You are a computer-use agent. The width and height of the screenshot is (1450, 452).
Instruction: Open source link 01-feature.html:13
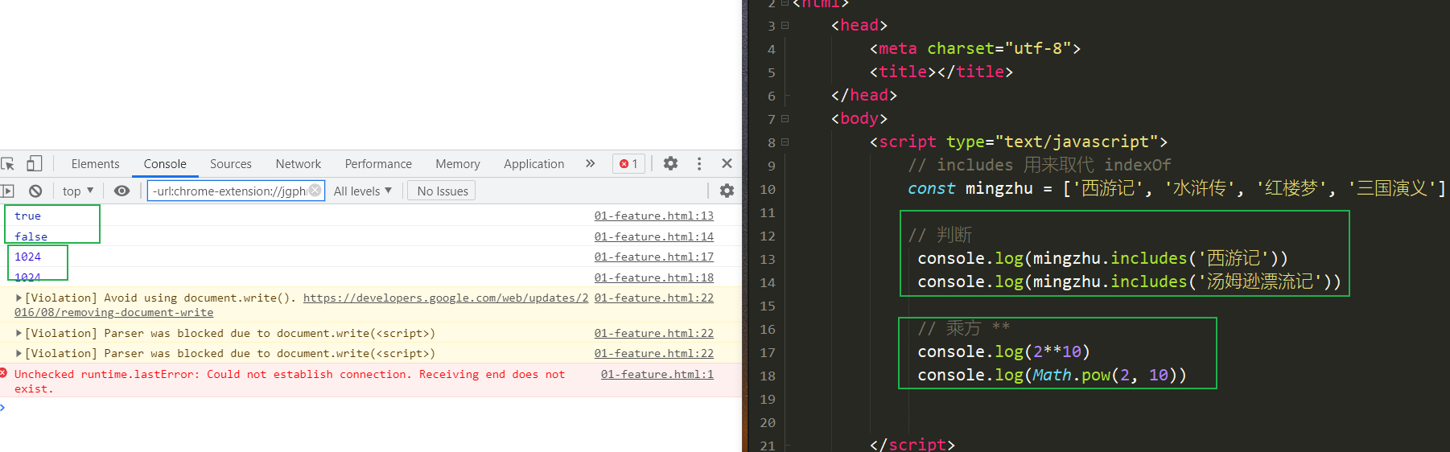(x=654, y=216)
